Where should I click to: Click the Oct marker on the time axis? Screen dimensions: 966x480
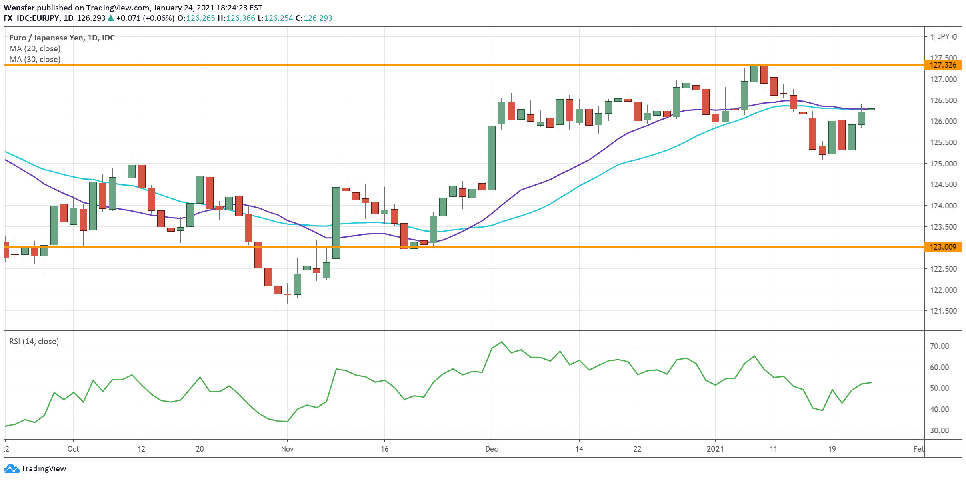(x=73, y=449)
